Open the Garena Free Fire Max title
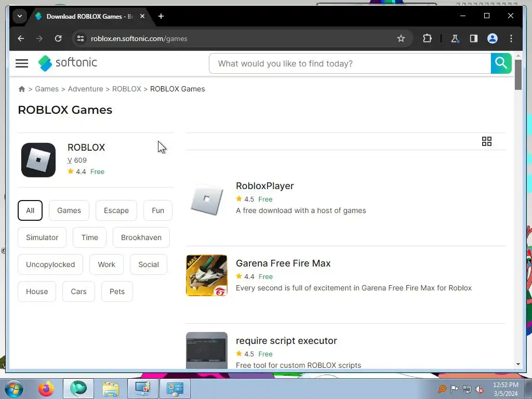This screenshot has height=399, width=532. click(283, 263)
